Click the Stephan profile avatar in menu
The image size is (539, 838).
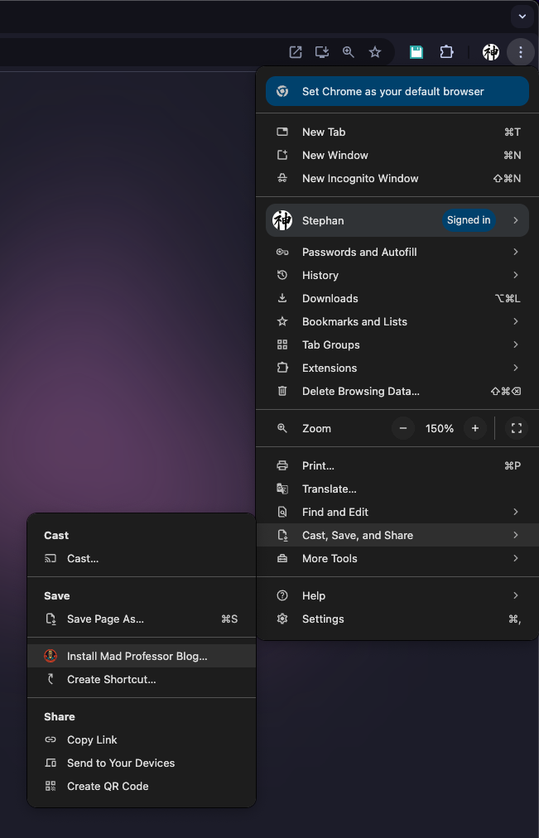282,220
